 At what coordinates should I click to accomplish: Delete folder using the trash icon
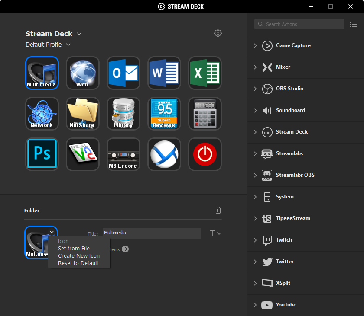[218, 211]
